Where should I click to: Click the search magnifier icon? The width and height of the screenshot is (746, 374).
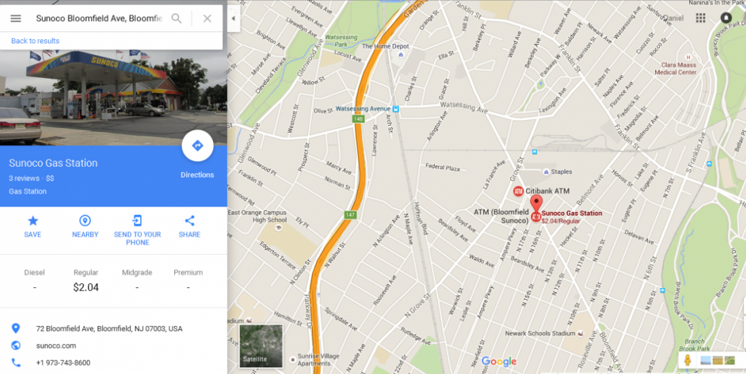coord(176,18)
